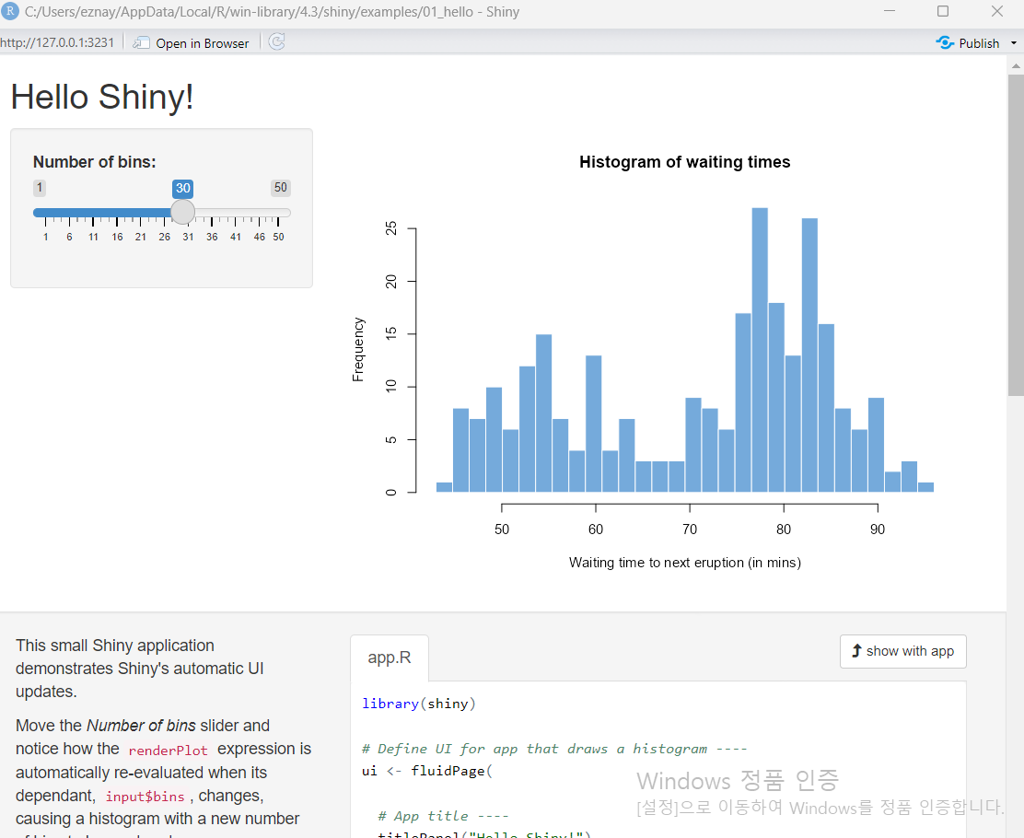Click the reload app icon
Viewport: 1024px width, 838px height.
pos(277,42)
